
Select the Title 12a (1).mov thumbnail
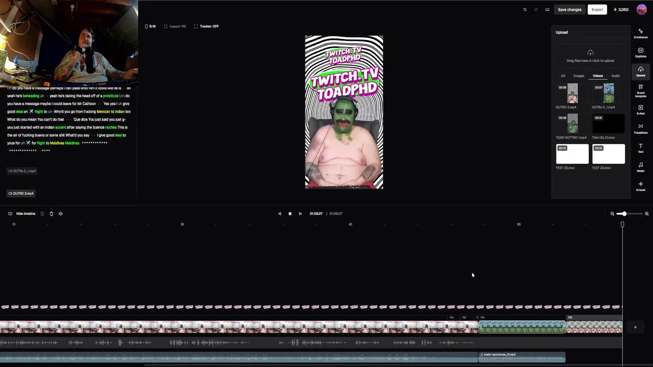click(609, 124)
